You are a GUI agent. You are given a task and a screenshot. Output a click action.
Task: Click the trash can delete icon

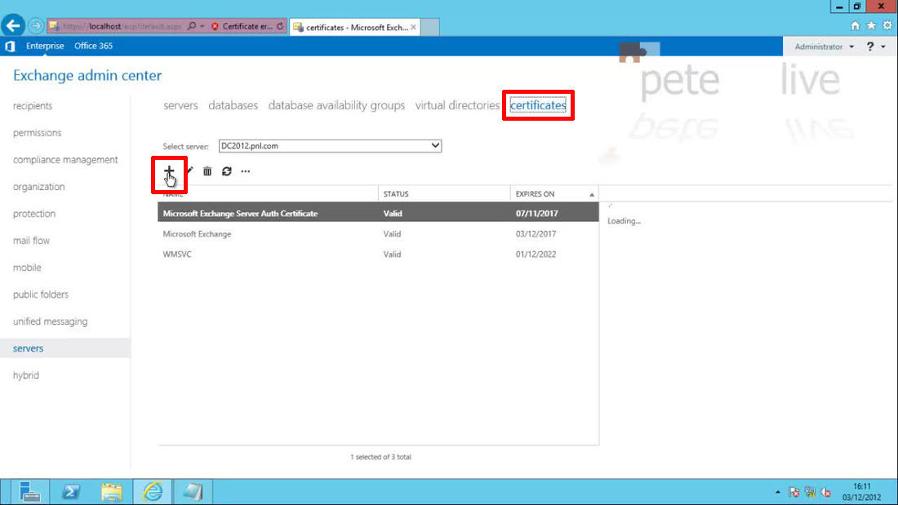(x=207, y=171)
